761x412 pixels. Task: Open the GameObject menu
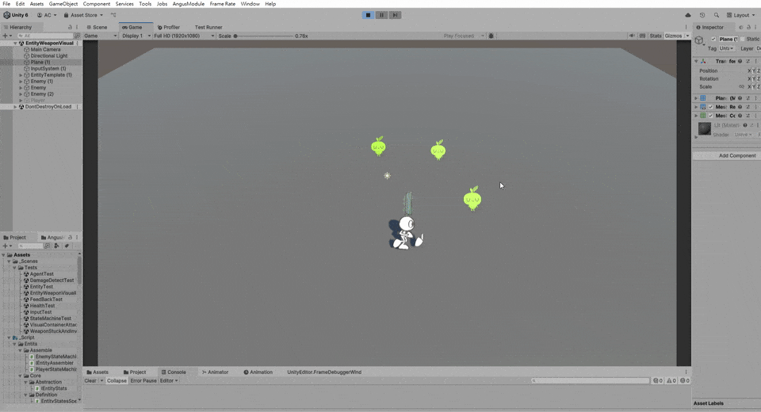(x=63, y=4)
